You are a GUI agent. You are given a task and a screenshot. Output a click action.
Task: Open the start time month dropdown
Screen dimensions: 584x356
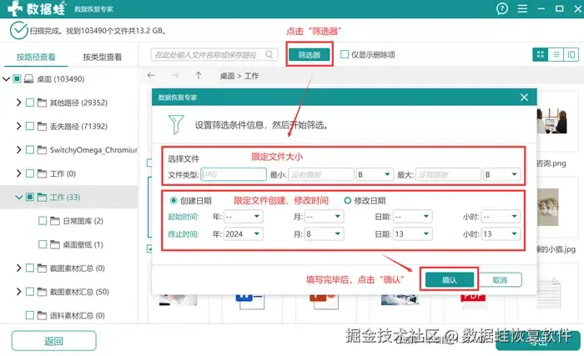point(324,217)
